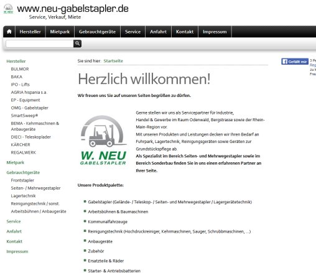Click the home icon in navigation bar
Viewport: 316px width, 273px height.
point(9,32)
